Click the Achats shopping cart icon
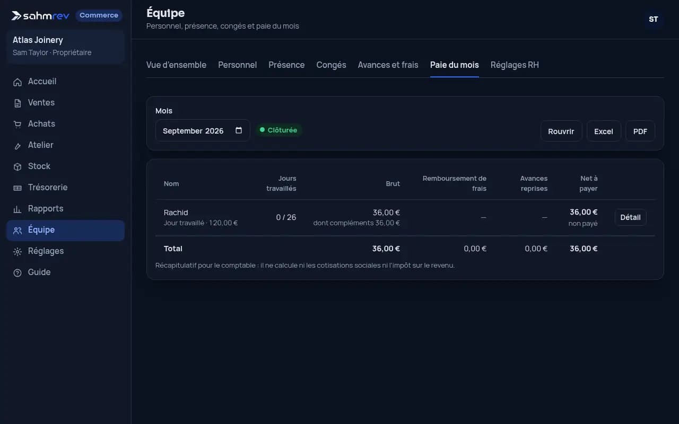This screenshot has width=679, height=424. tap(18, 125)
